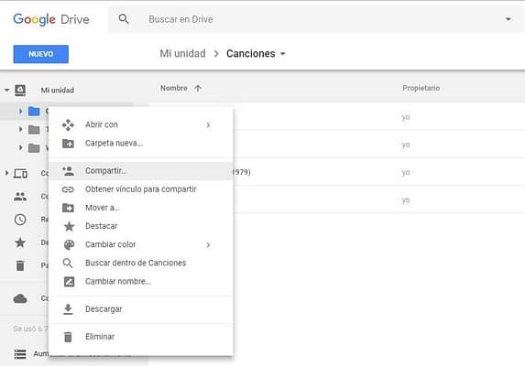Click the star icon beside Destacar
Screen dimensions: 525x366
click(x=69, y=226)
